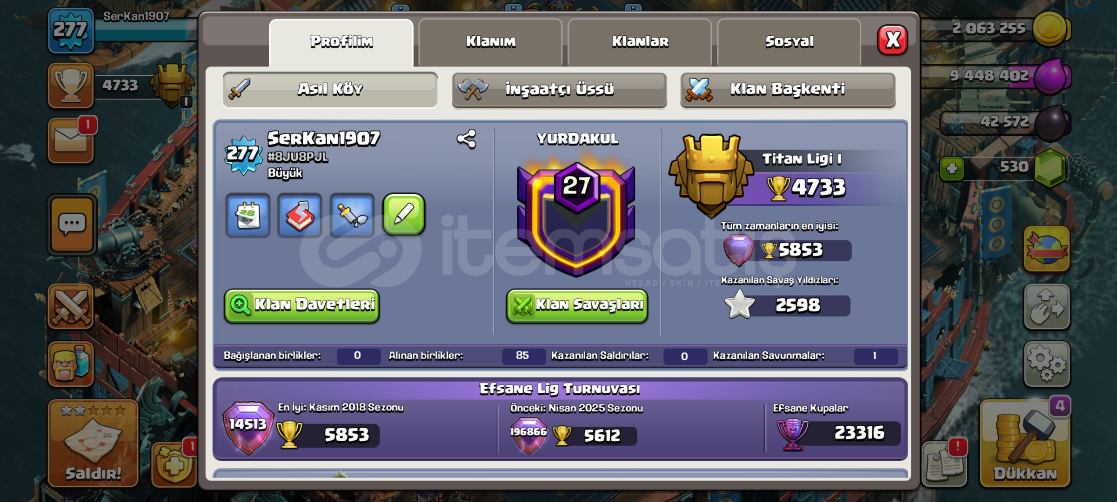Image resolution: width=1117 pixels, height=502 pixels.
Task: Select the sword attack history icon
Action: [x=352, y=215]
